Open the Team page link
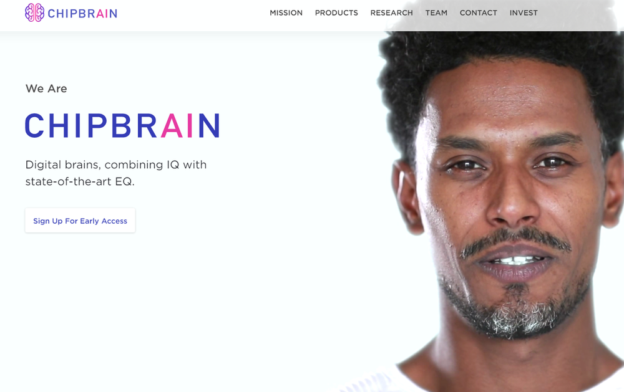Image resolution: width=624 pixels, height=392 pixels. tap(436, 12)
